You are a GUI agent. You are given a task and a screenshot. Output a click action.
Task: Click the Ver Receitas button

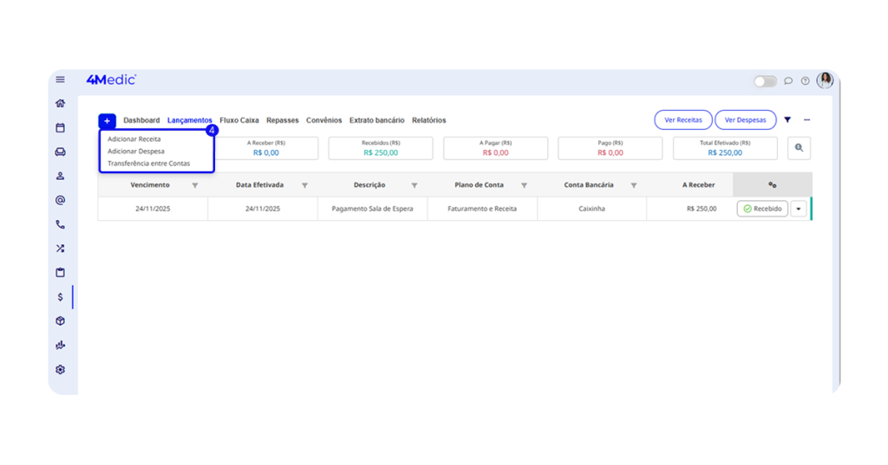click(x=682, y=120)
